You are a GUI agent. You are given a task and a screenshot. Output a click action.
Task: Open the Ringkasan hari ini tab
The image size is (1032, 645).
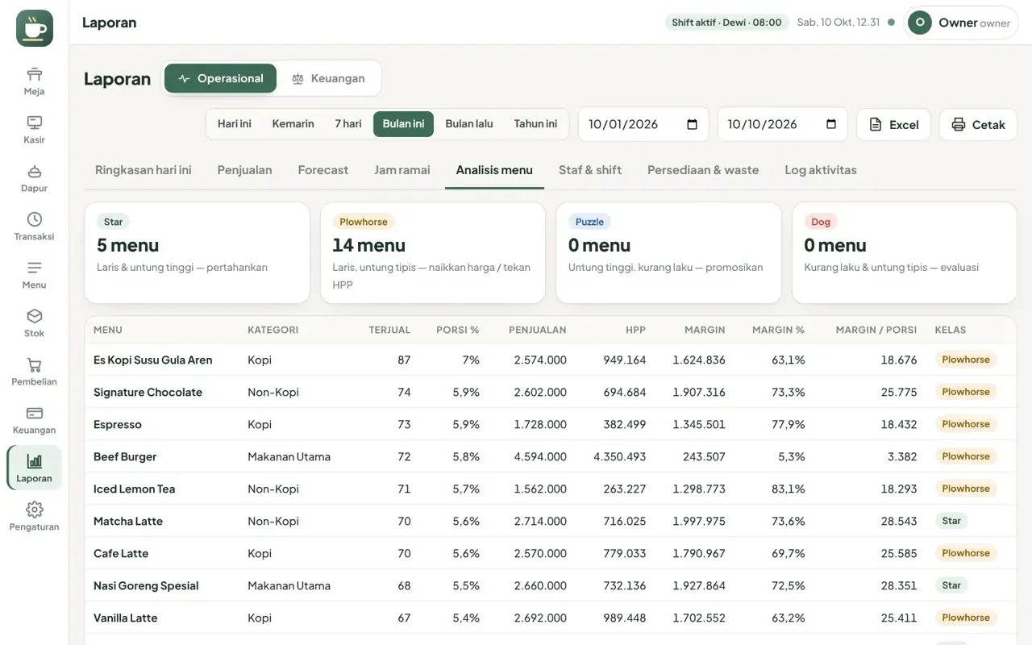144,170
